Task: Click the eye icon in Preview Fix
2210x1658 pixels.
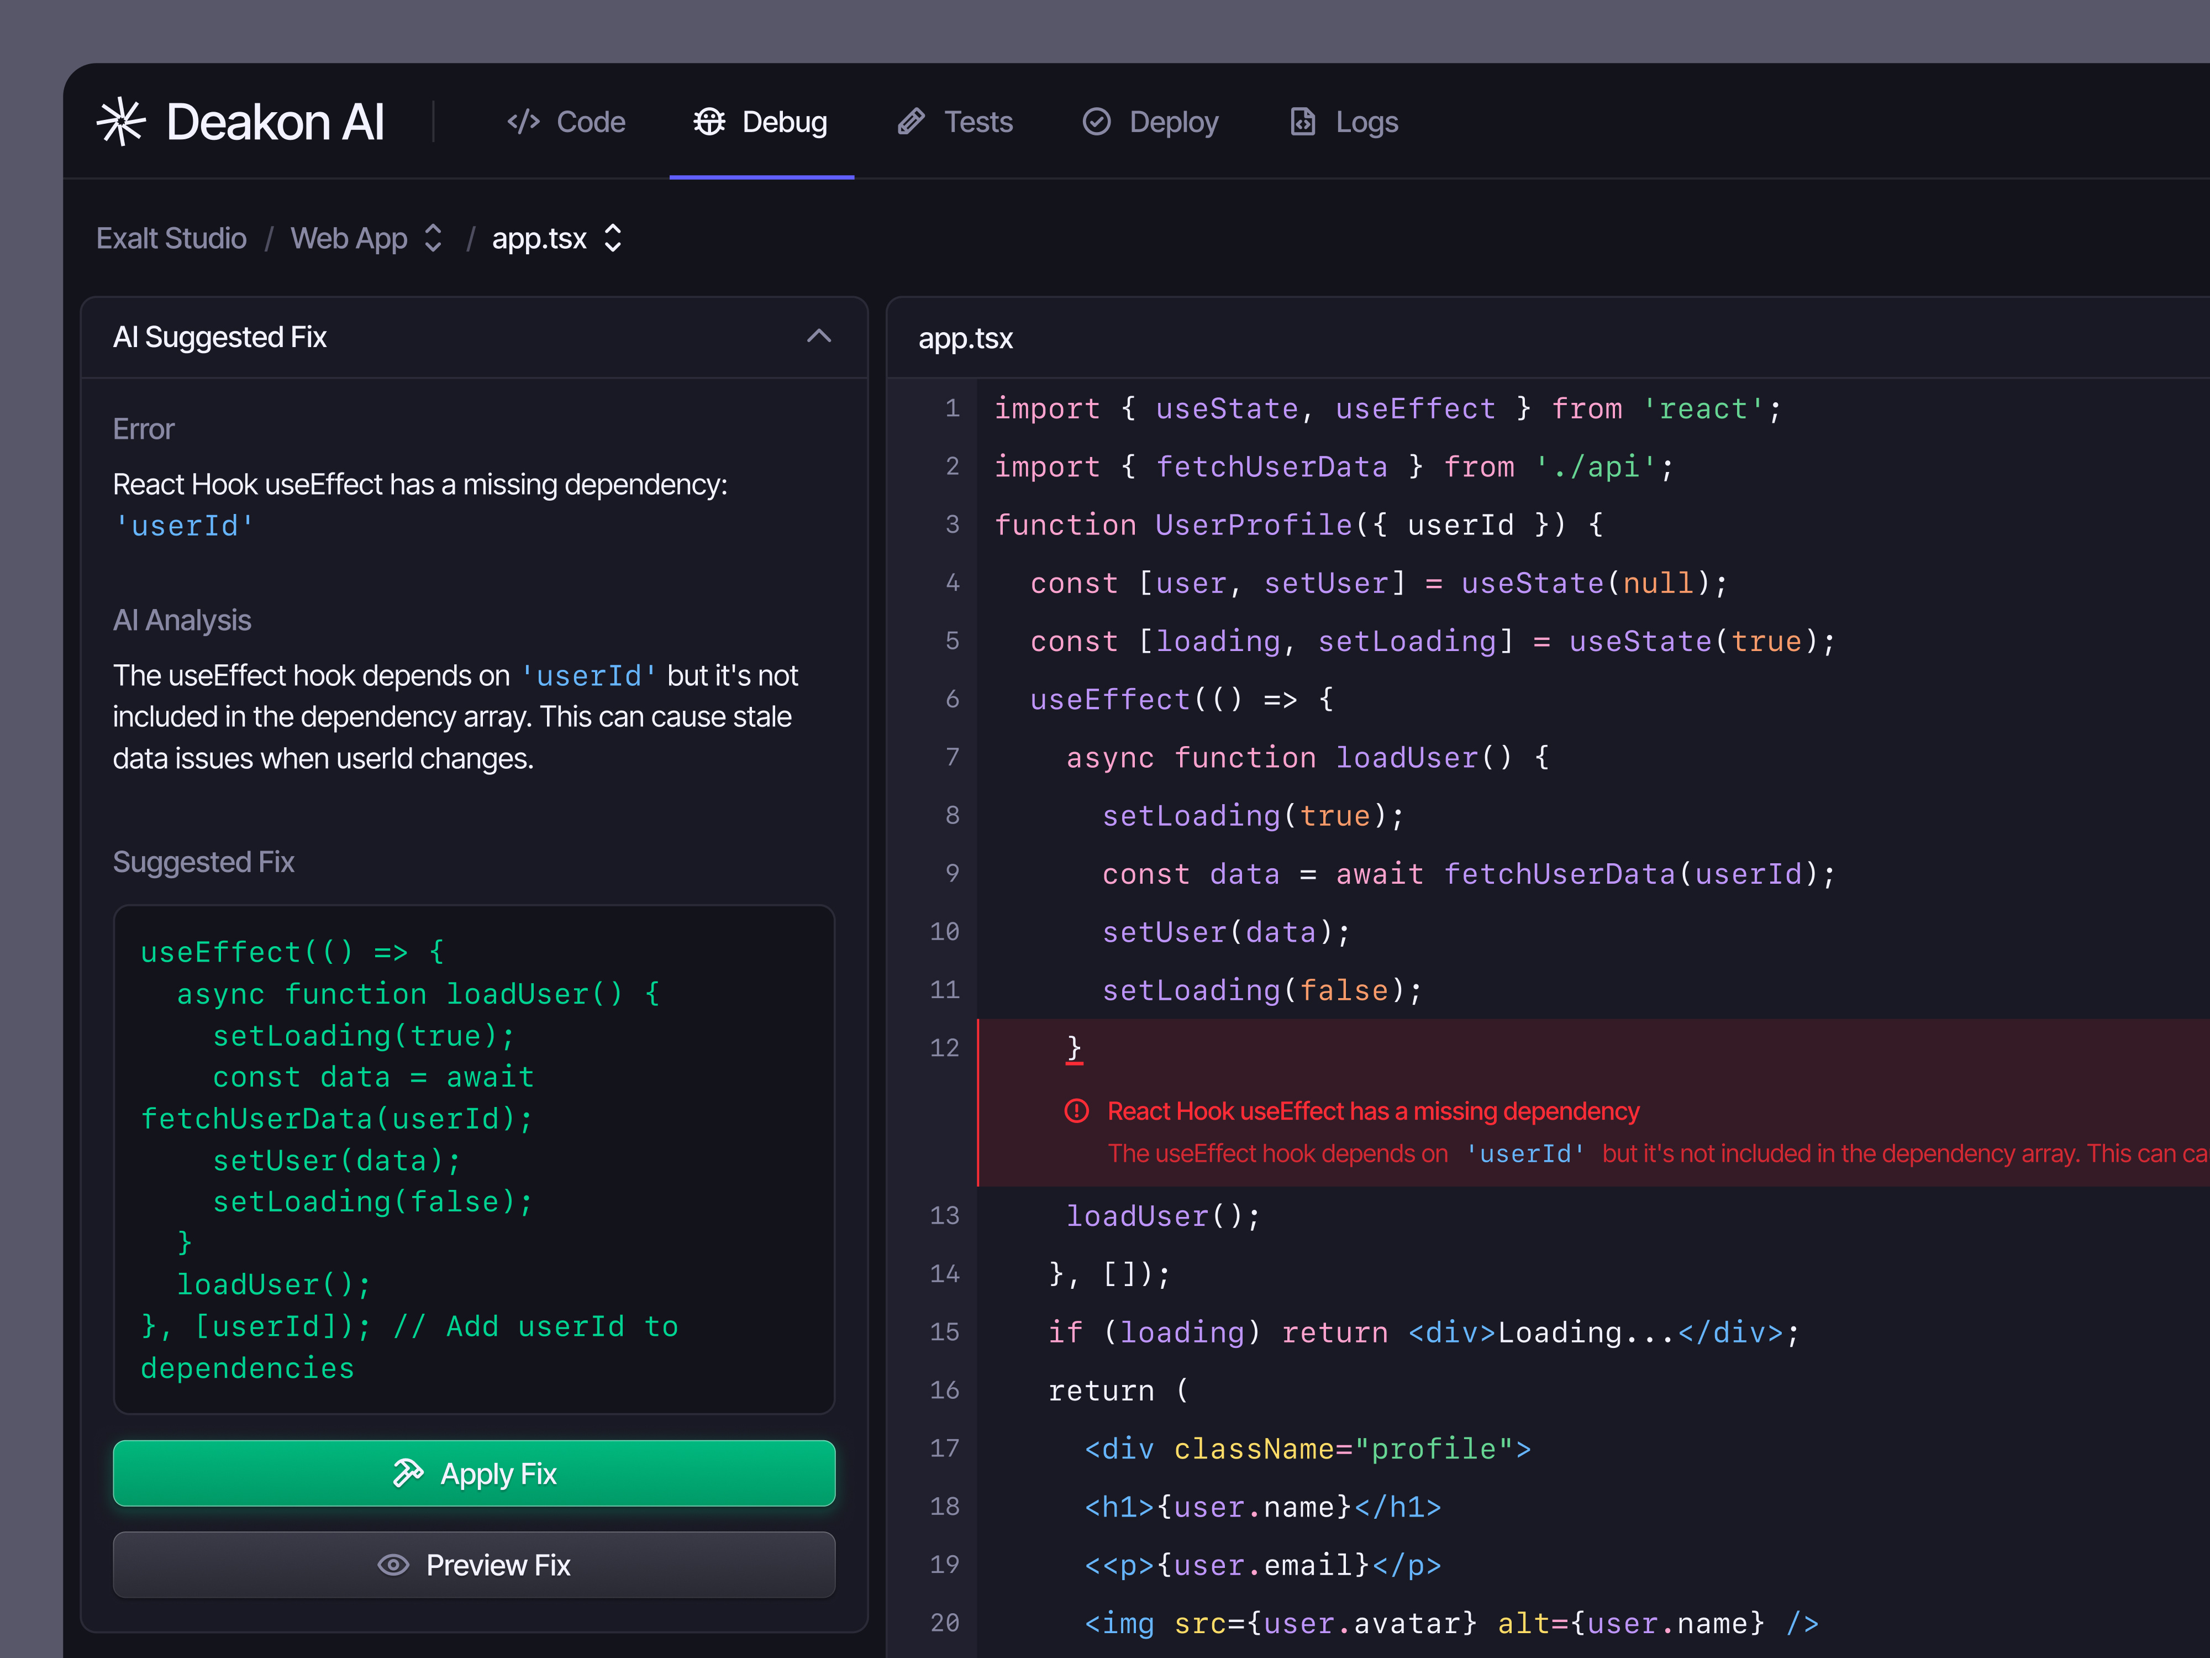Action: pos(393,1565)
